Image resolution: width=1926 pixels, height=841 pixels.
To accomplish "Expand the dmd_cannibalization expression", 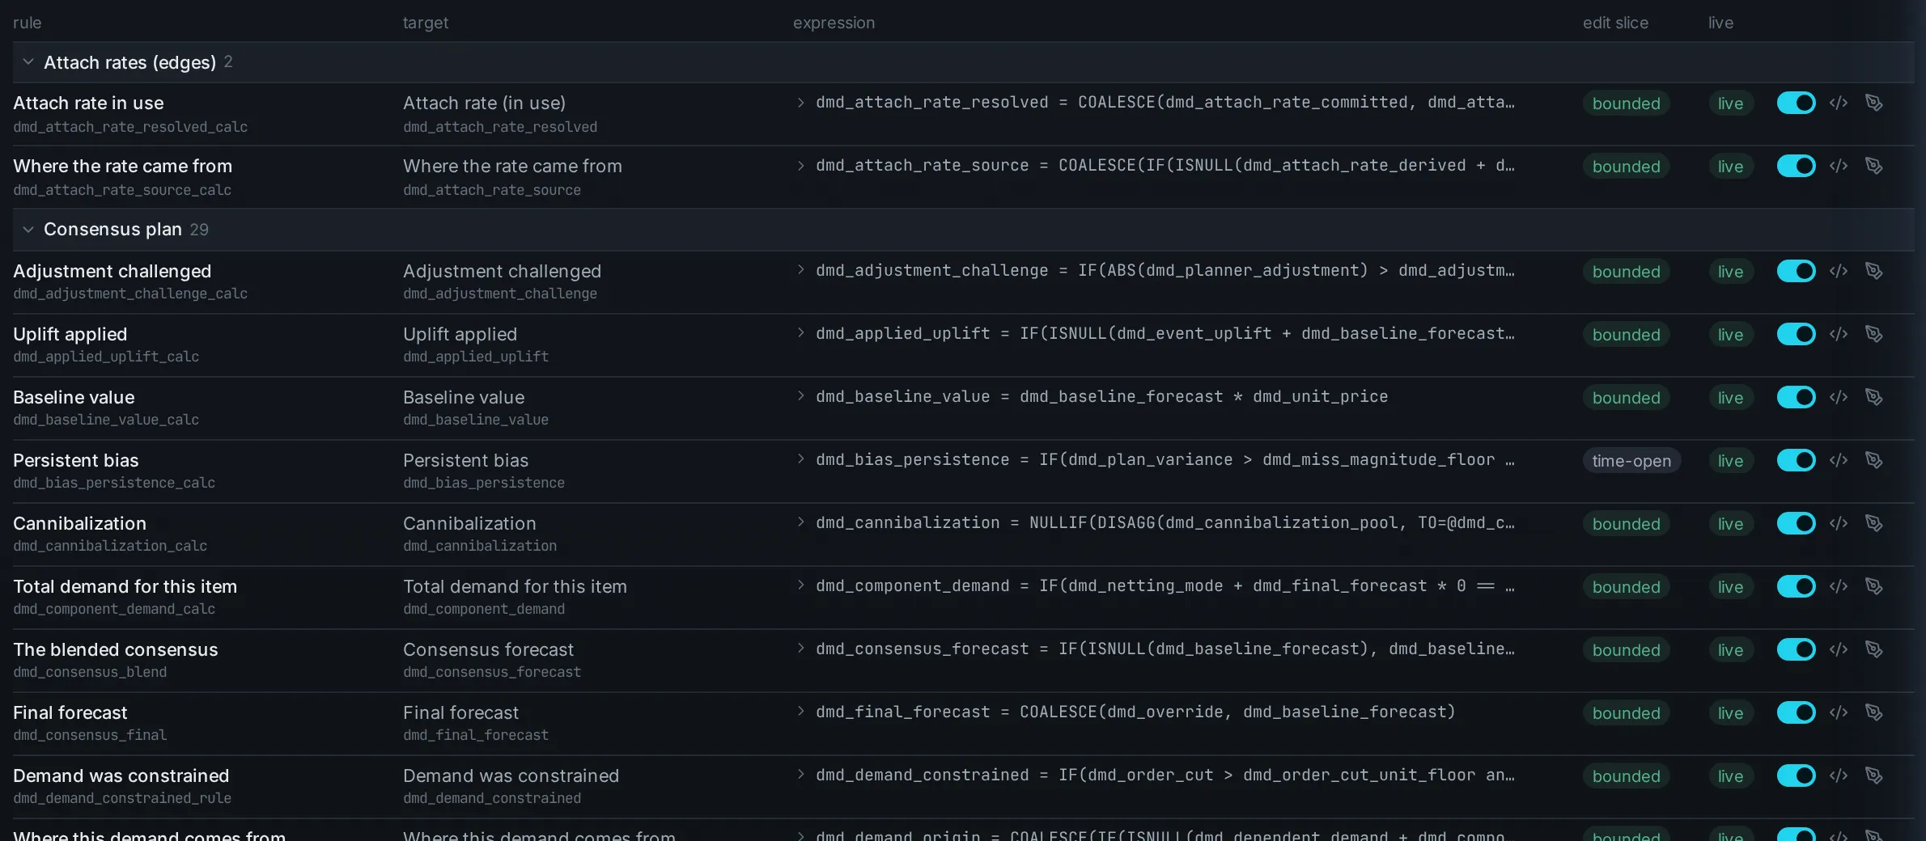I will pyautogui.click(x=800, y=522).
